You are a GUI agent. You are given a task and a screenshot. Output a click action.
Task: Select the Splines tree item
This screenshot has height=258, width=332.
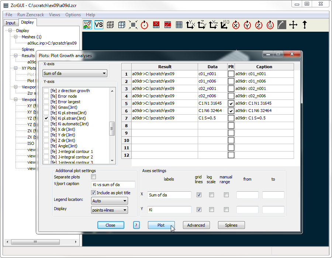[x=28, y=49]
